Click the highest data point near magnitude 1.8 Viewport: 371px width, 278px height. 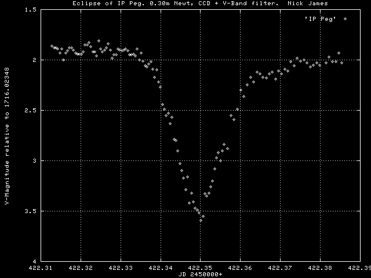click(x=99, y=41)
